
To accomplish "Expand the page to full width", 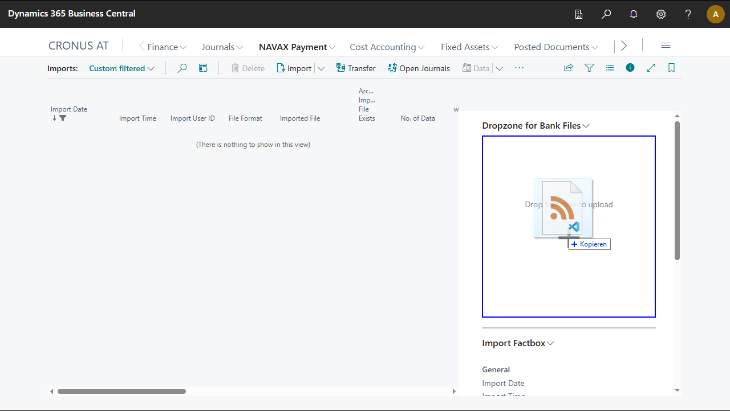I will pos(651,68).
